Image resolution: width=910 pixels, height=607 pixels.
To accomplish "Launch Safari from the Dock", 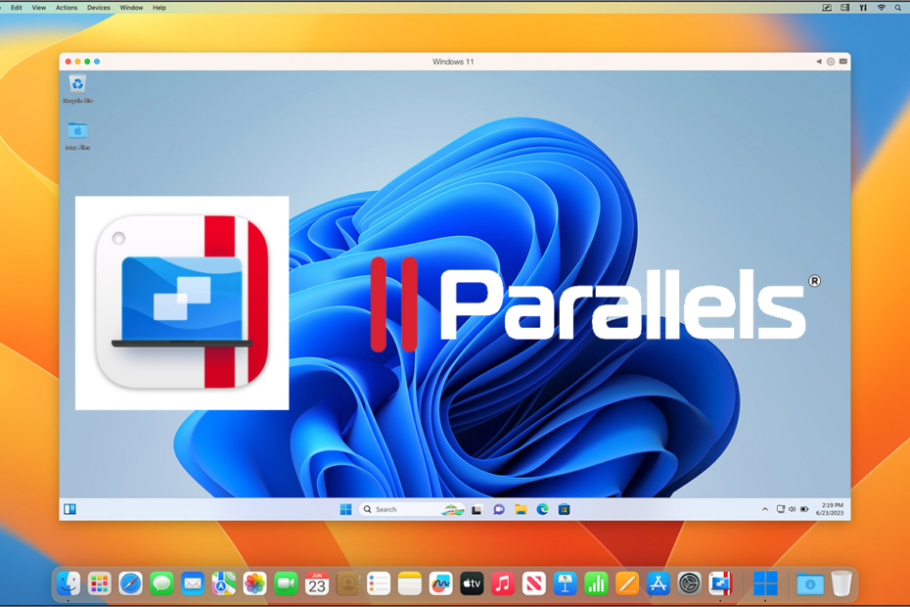I will (x=130, y=584).
